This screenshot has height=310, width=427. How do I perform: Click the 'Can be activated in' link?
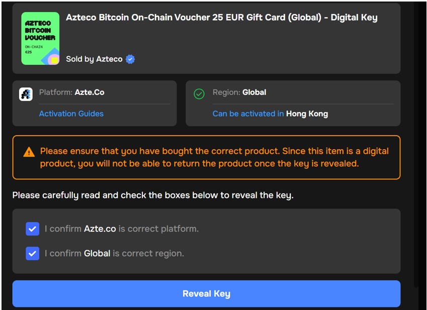click(248, 114)
